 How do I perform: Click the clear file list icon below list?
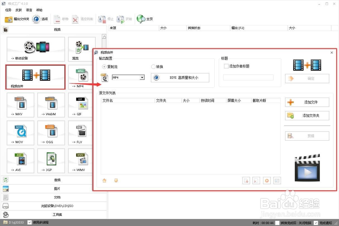pos(256,181)
